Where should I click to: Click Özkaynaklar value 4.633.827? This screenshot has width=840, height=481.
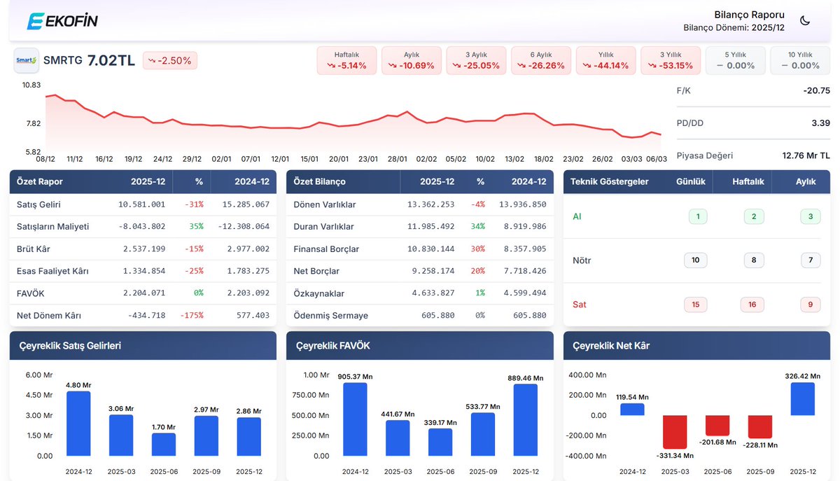pos(430,293)
